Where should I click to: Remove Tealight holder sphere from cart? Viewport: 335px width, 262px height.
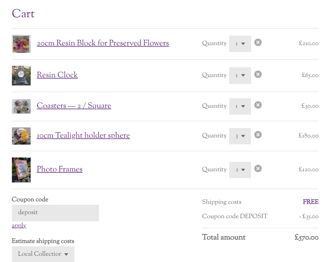[258, 135]
